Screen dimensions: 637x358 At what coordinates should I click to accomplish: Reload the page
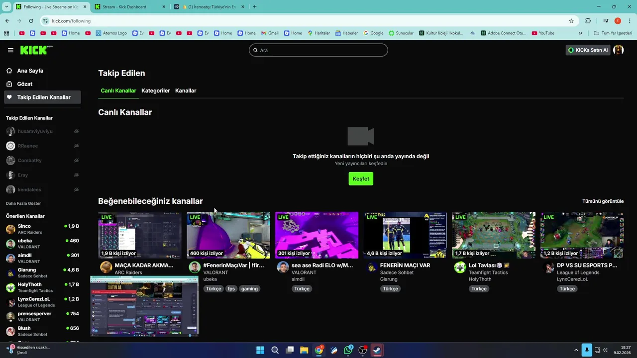pyautogui.click(x=31, y=21)
